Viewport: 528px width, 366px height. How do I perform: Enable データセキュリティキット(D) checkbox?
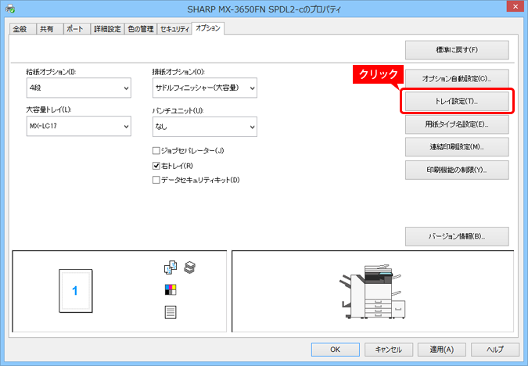point(156,180)
